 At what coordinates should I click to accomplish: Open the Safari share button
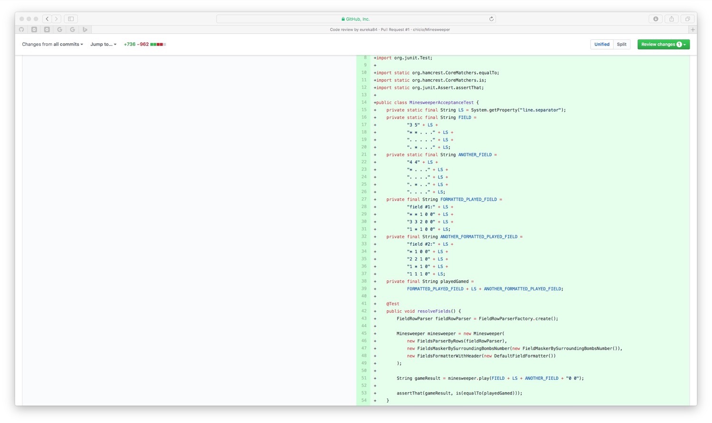click(671, 19)
